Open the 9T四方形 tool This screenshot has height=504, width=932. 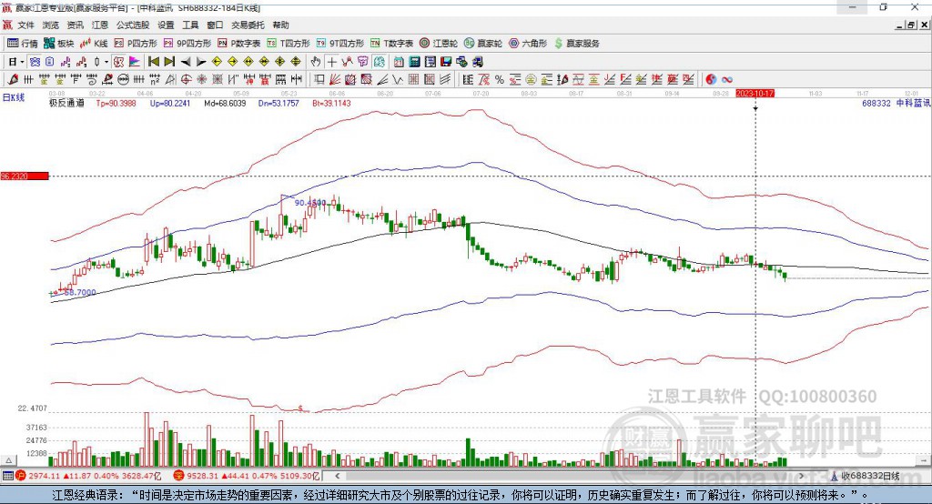coord(340,44)
